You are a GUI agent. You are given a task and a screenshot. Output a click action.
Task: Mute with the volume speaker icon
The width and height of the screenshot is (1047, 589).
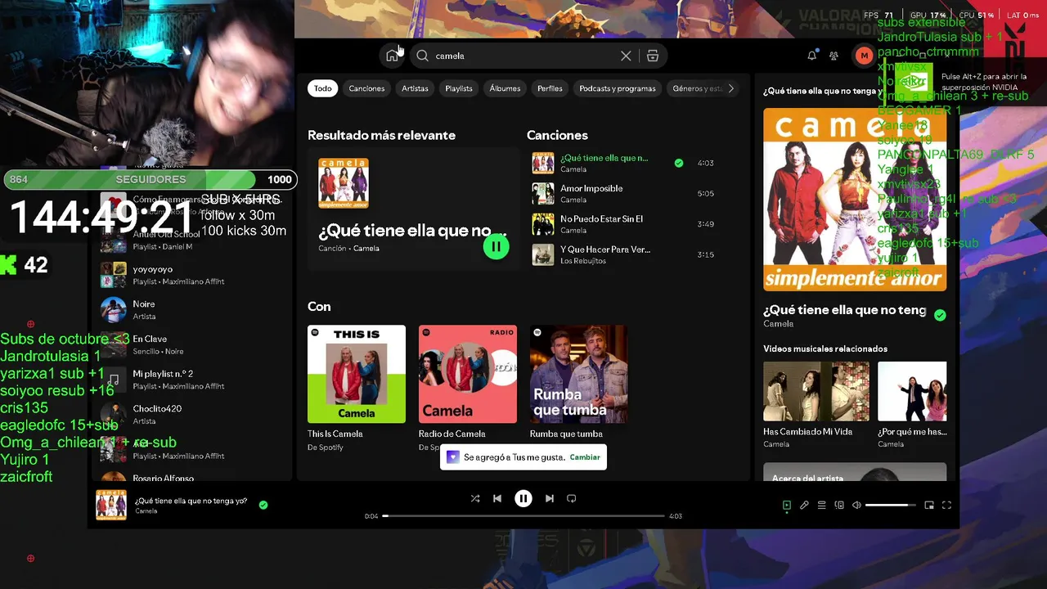(856, 506)
